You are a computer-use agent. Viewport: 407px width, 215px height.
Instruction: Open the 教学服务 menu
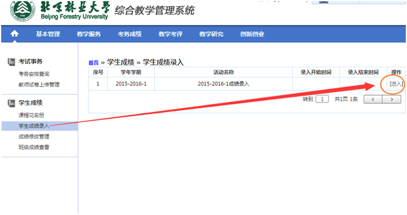pos(89,34)
